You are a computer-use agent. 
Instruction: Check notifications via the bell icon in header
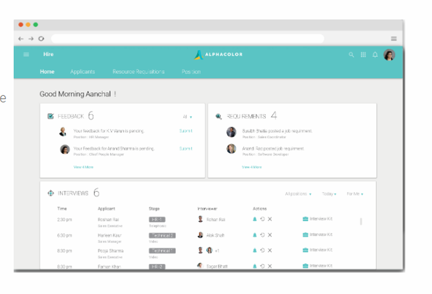pos(375,54)
